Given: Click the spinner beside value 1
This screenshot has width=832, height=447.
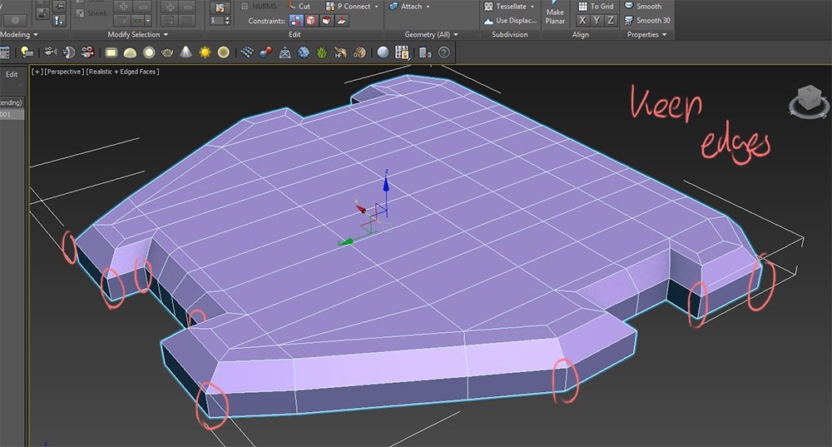Looking at the screenshot, I should tap(228, 21).
